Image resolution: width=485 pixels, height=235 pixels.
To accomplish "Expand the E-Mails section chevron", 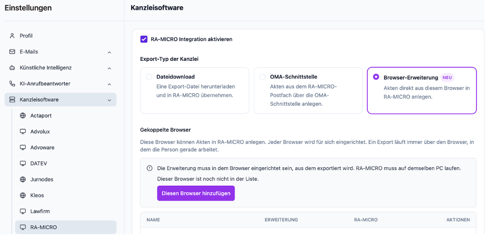I will [109, 52].
